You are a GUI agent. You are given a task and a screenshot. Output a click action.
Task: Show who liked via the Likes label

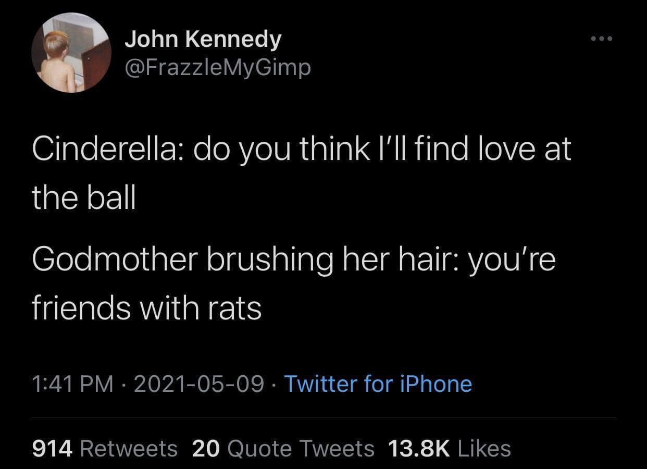(x=483, y=448)
